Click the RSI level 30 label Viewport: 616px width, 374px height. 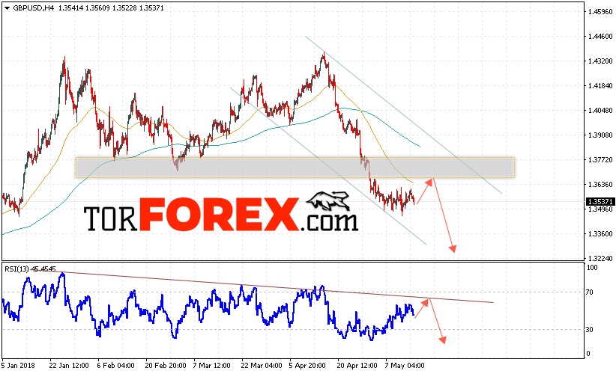click(589, 330)
